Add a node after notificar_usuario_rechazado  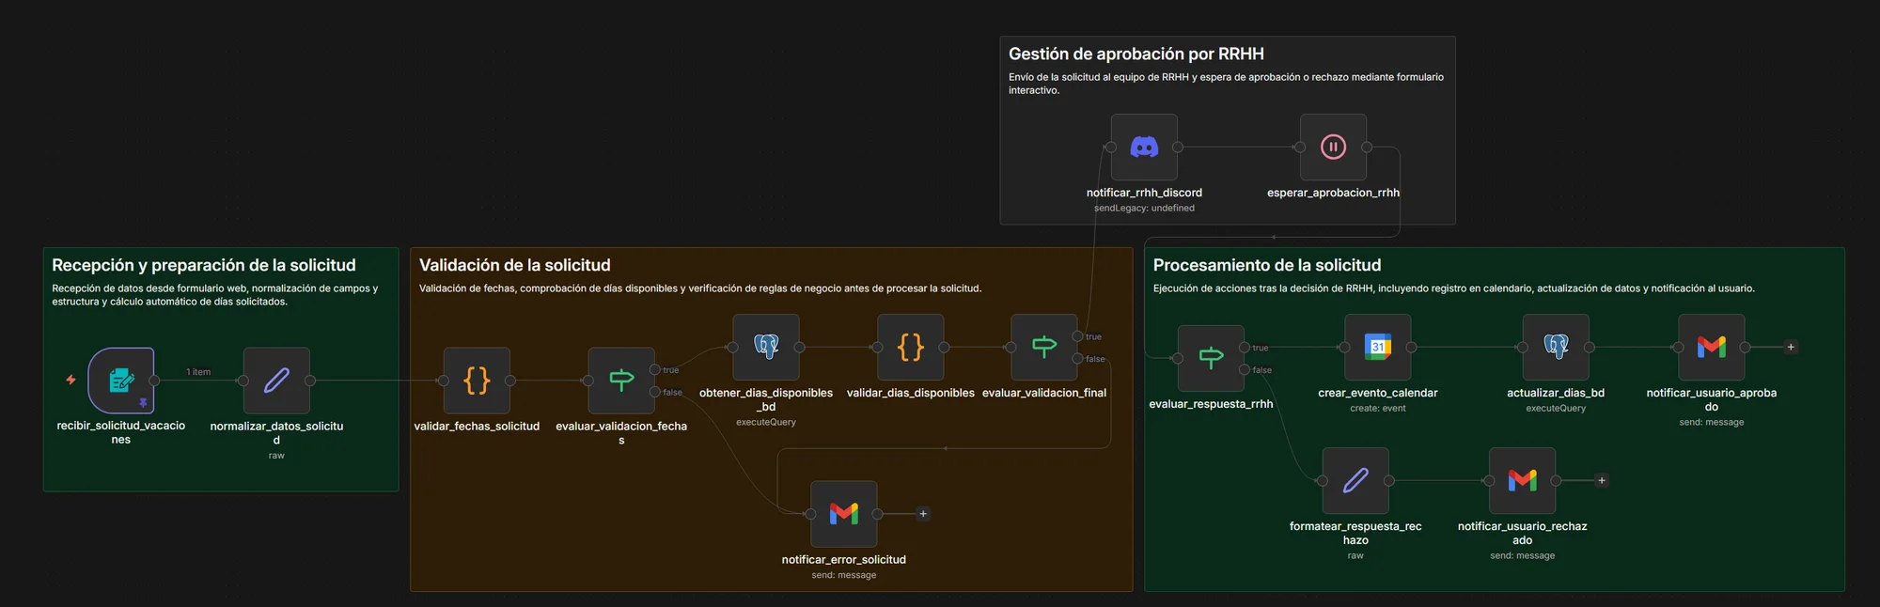click(1602, 480)
